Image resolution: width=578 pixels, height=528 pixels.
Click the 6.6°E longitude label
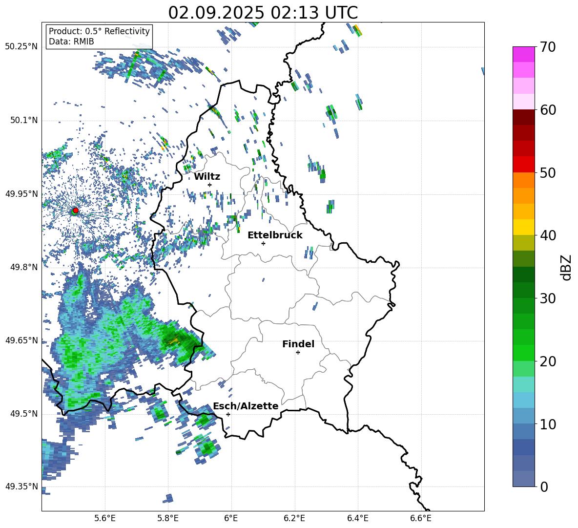[421, 518]
